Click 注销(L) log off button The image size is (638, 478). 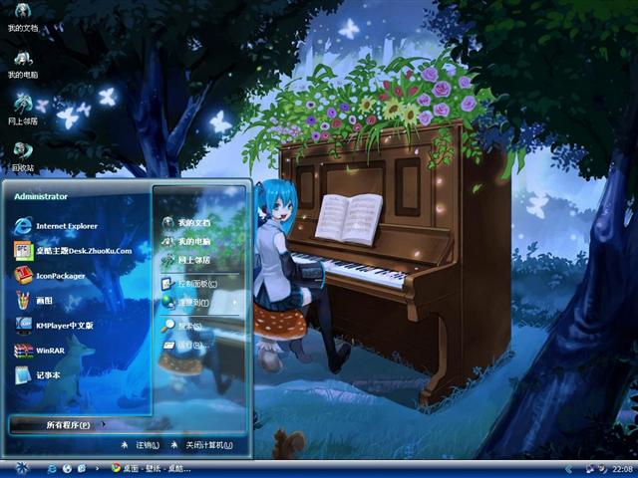[x=141, y=445]
